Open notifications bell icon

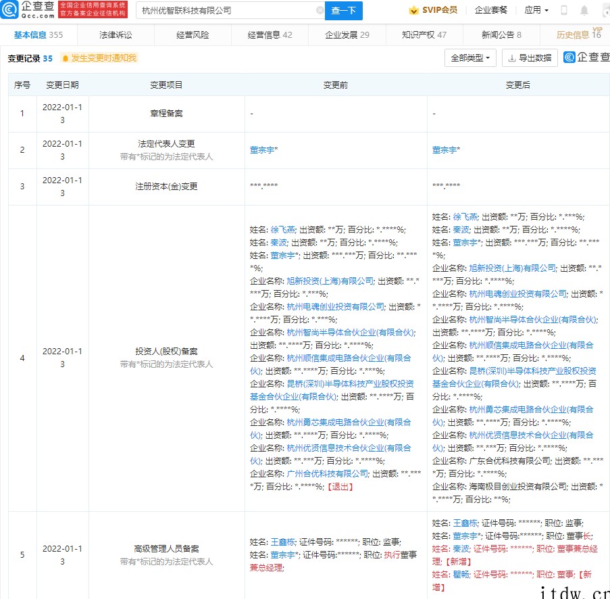point(584,11)
